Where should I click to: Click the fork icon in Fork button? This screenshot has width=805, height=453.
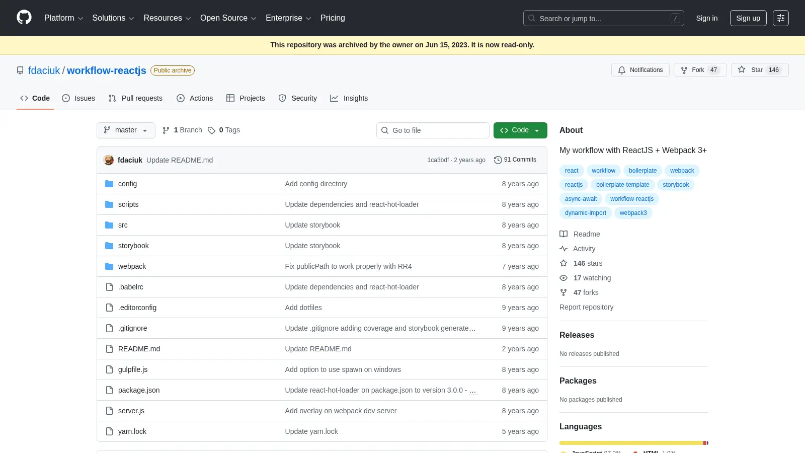pos(684,70)
